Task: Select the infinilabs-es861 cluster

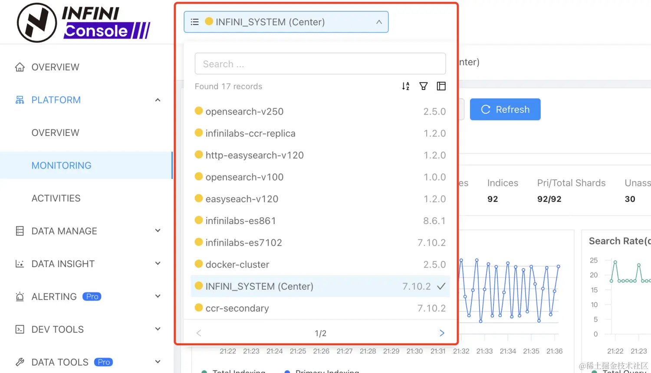Action: (320, 221)
